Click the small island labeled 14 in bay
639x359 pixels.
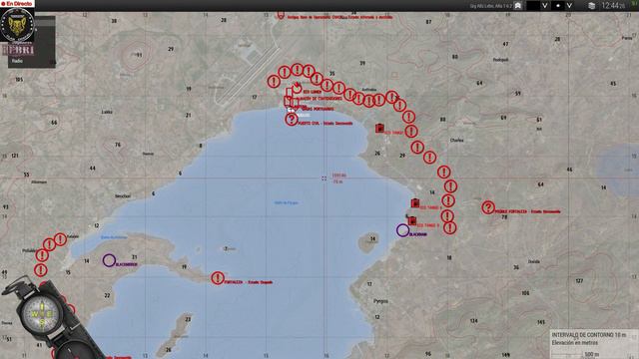click(368, 242)
